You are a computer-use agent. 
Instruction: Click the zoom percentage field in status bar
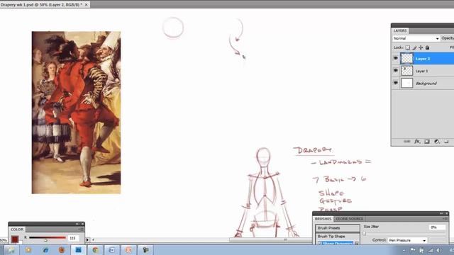[x=3, y=240]
